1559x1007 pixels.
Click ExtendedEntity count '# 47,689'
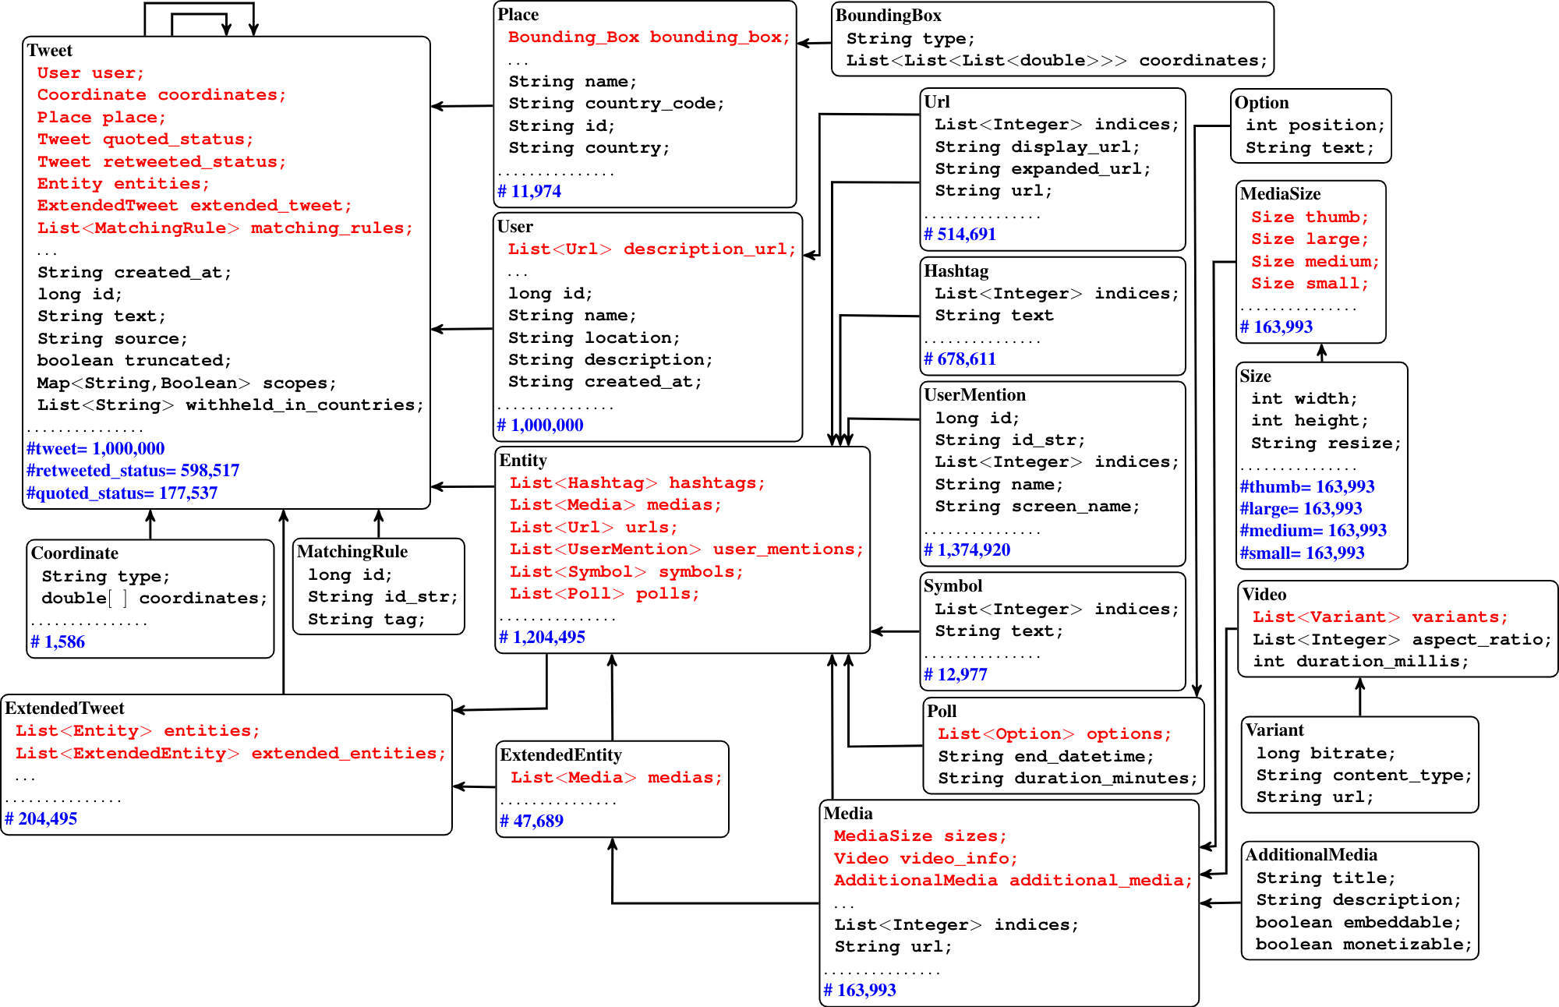point(532,821)
